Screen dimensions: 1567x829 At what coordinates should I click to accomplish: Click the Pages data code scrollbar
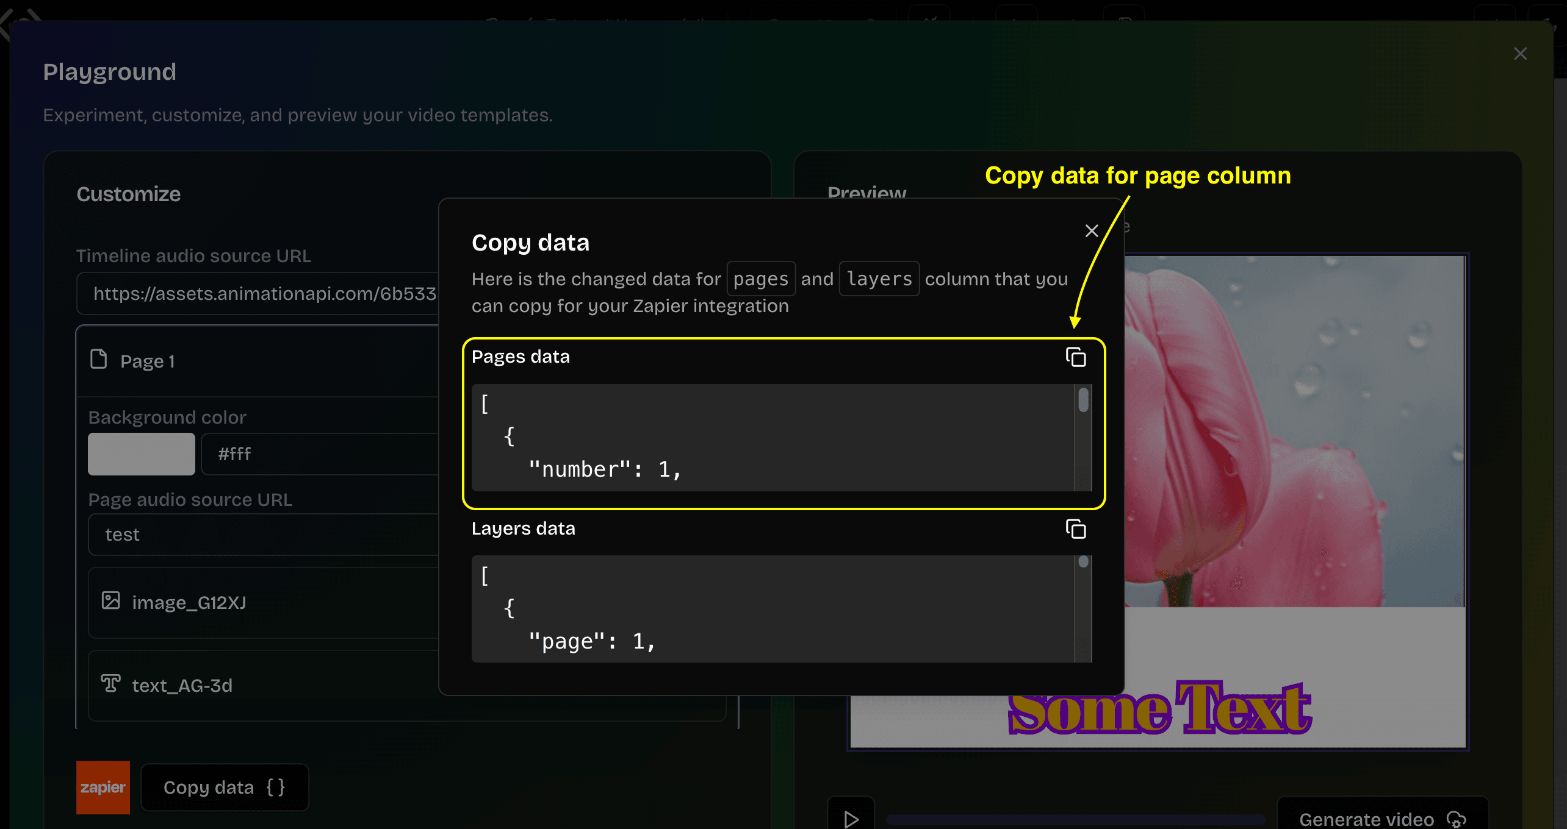click(x=1083, y=401)
